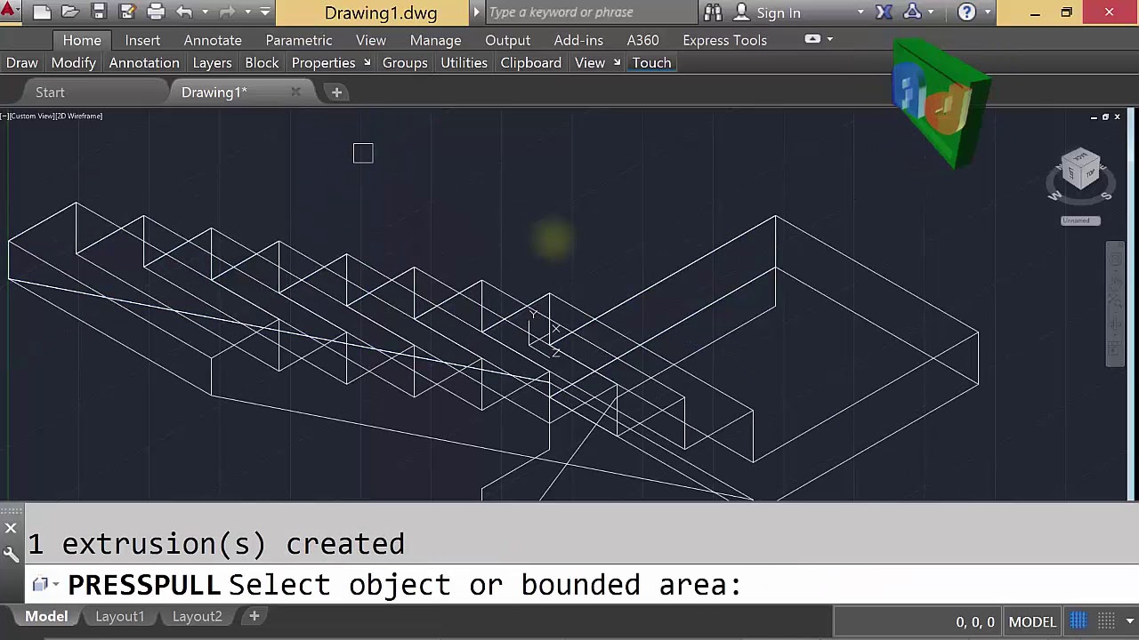Toggle drawing grid display in status bar
Screen dimensions: 1139x640
[1078, 620]
